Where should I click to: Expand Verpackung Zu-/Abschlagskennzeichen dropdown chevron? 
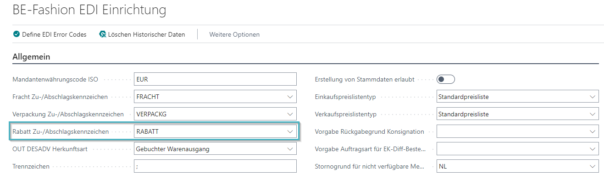click(290, 114)
